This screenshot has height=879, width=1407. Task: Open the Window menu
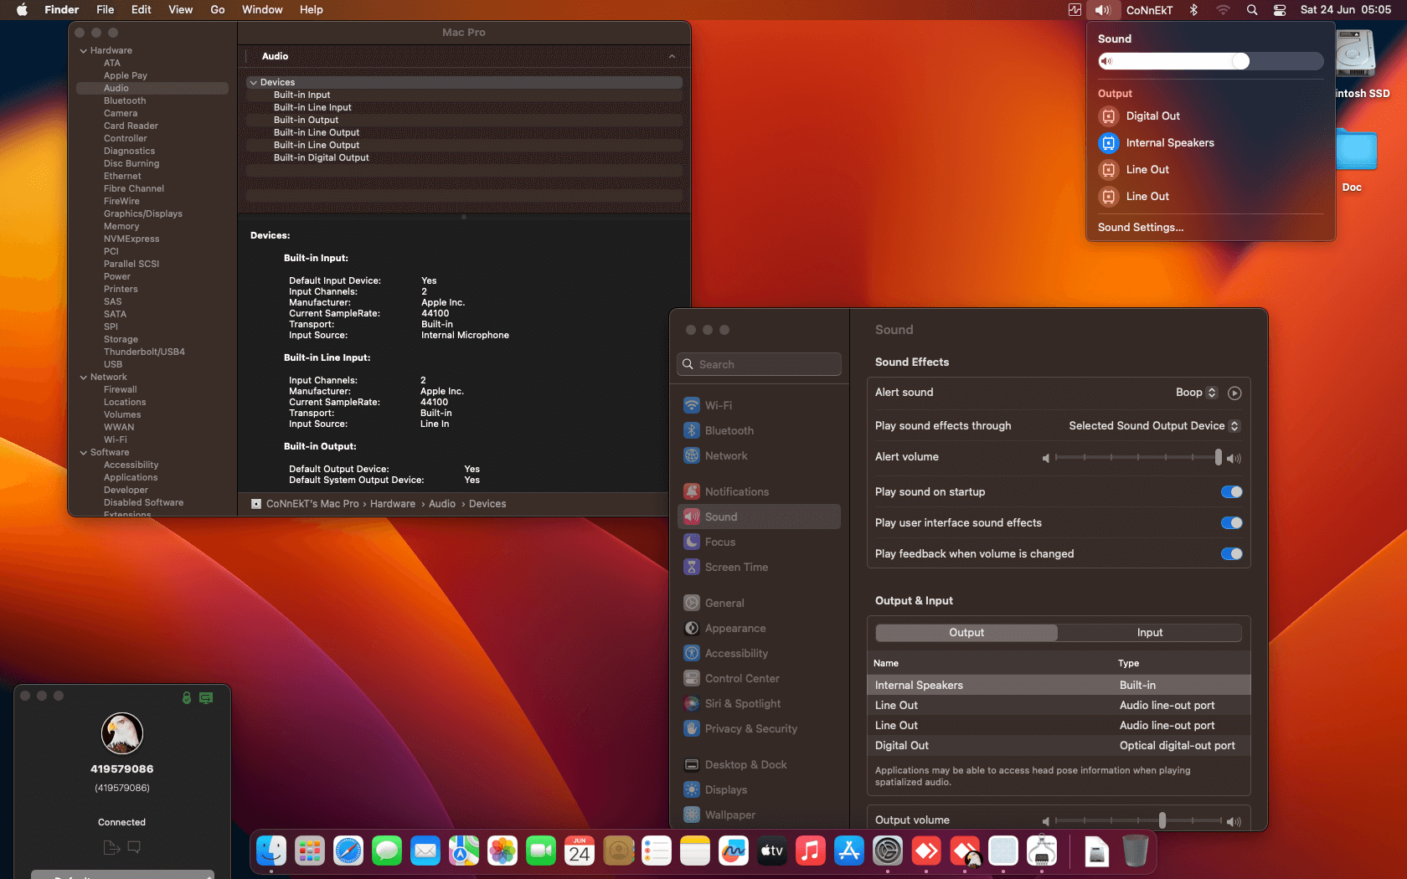click(262, 10)
